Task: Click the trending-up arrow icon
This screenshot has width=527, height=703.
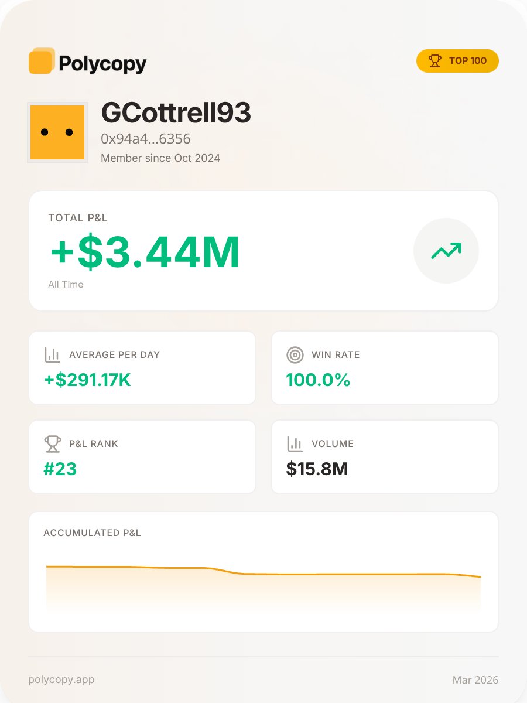Action: point(446,251)
